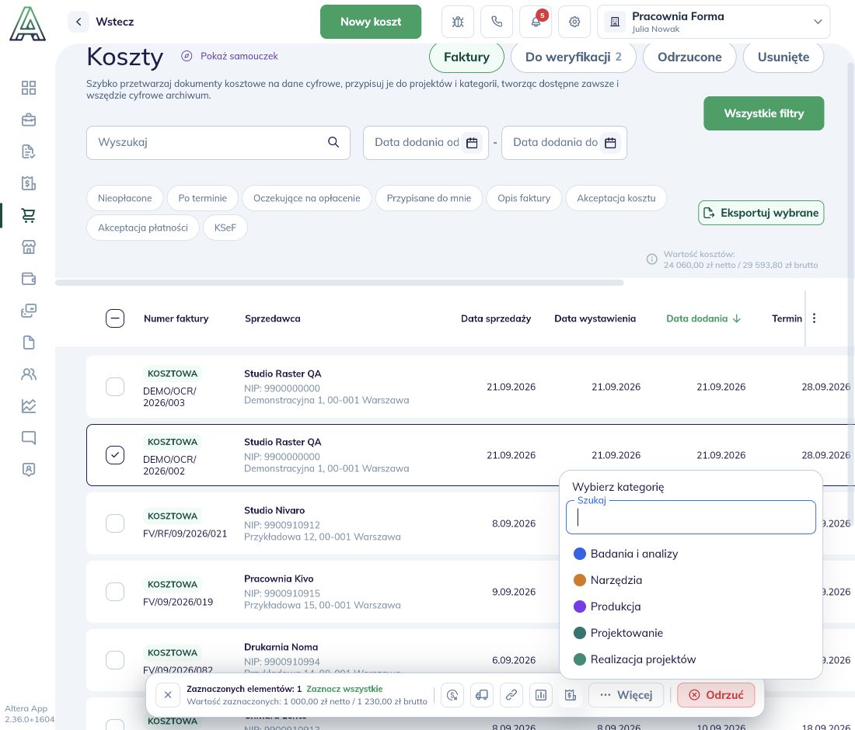
Task: Toggle the select-all header checkbox
Action: tap(115, 318)
